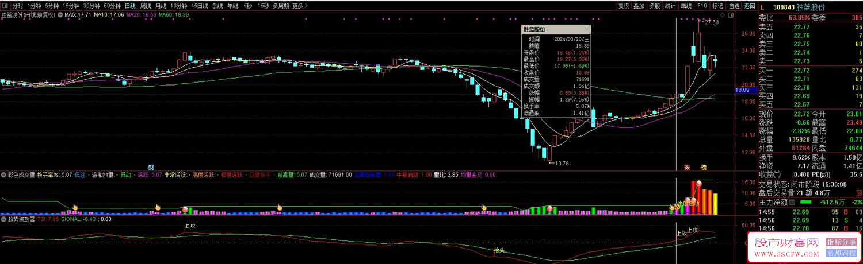Switch to 周线 weekly chart
This screenshot has width=863, height=264.
click(x=146, y=6)
